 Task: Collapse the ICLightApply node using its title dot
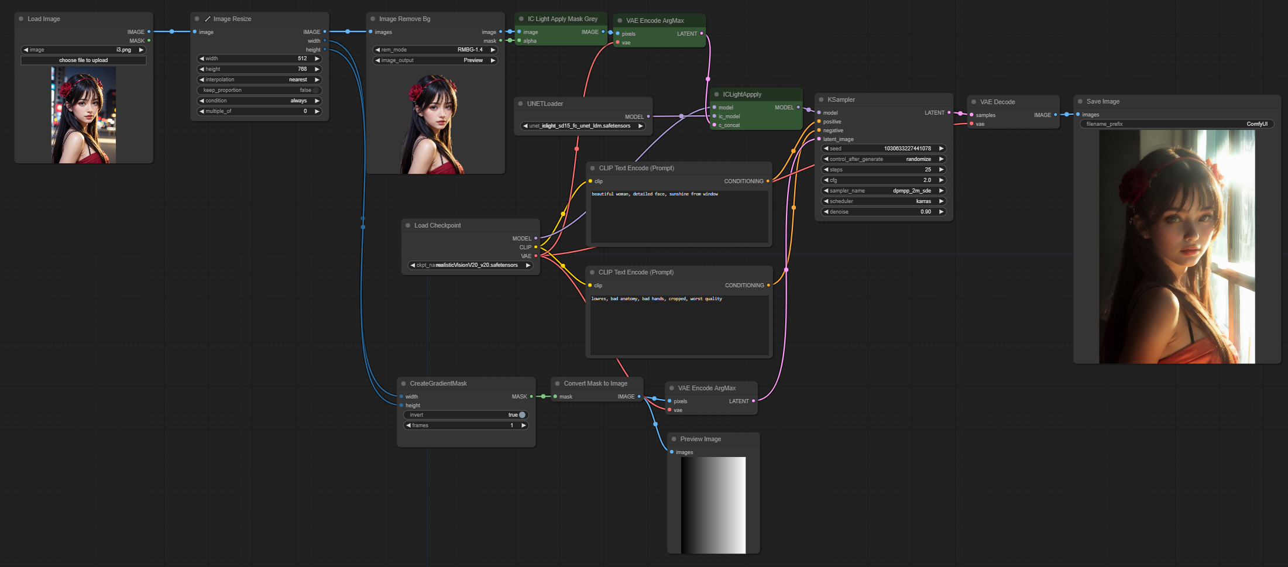[716, 94]
